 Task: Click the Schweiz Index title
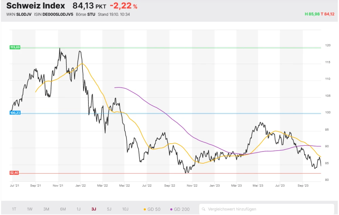pos(36,6)
